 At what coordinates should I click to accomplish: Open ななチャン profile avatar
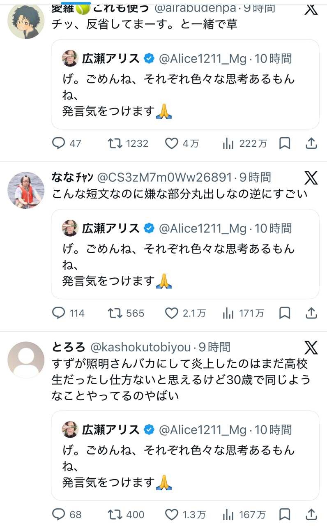tap(26, 190)
